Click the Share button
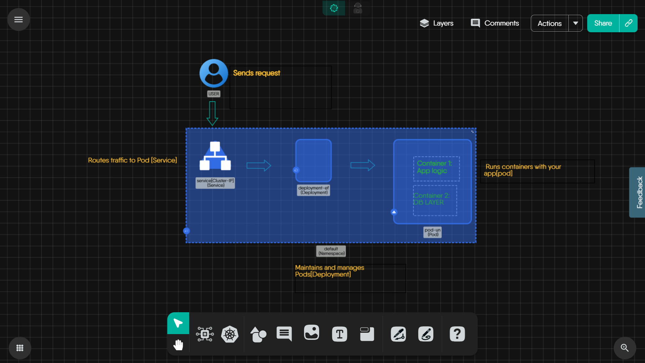The height and width of the screenshot is (363, 645). click(602, 23)
